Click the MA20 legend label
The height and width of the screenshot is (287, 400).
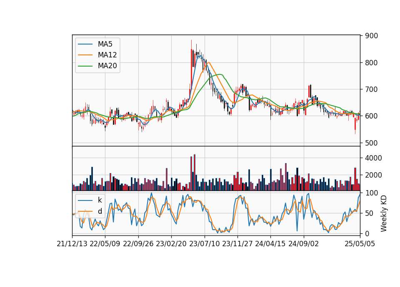(x=107, y=66)
